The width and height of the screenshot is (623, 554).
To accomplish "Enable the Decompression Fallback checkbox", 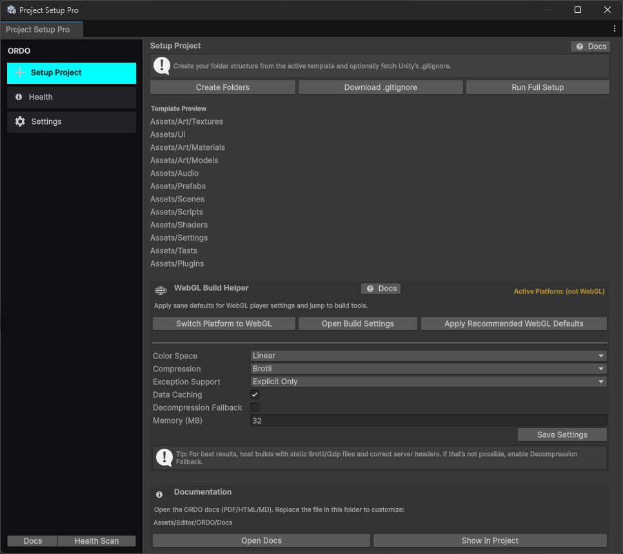I will tap(255, 407).
